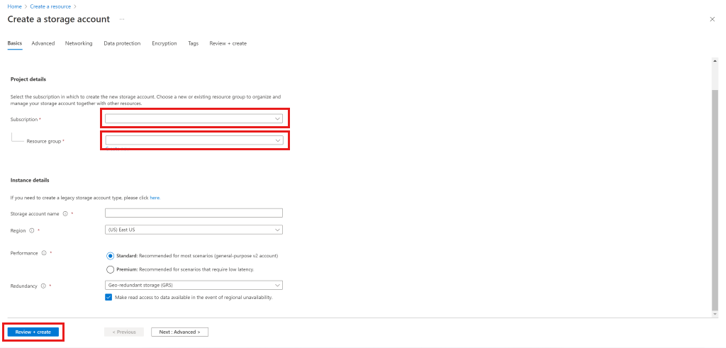Screen dimensions: 726x348
Task: Select Standard performance option
Action: coord(110,255)
